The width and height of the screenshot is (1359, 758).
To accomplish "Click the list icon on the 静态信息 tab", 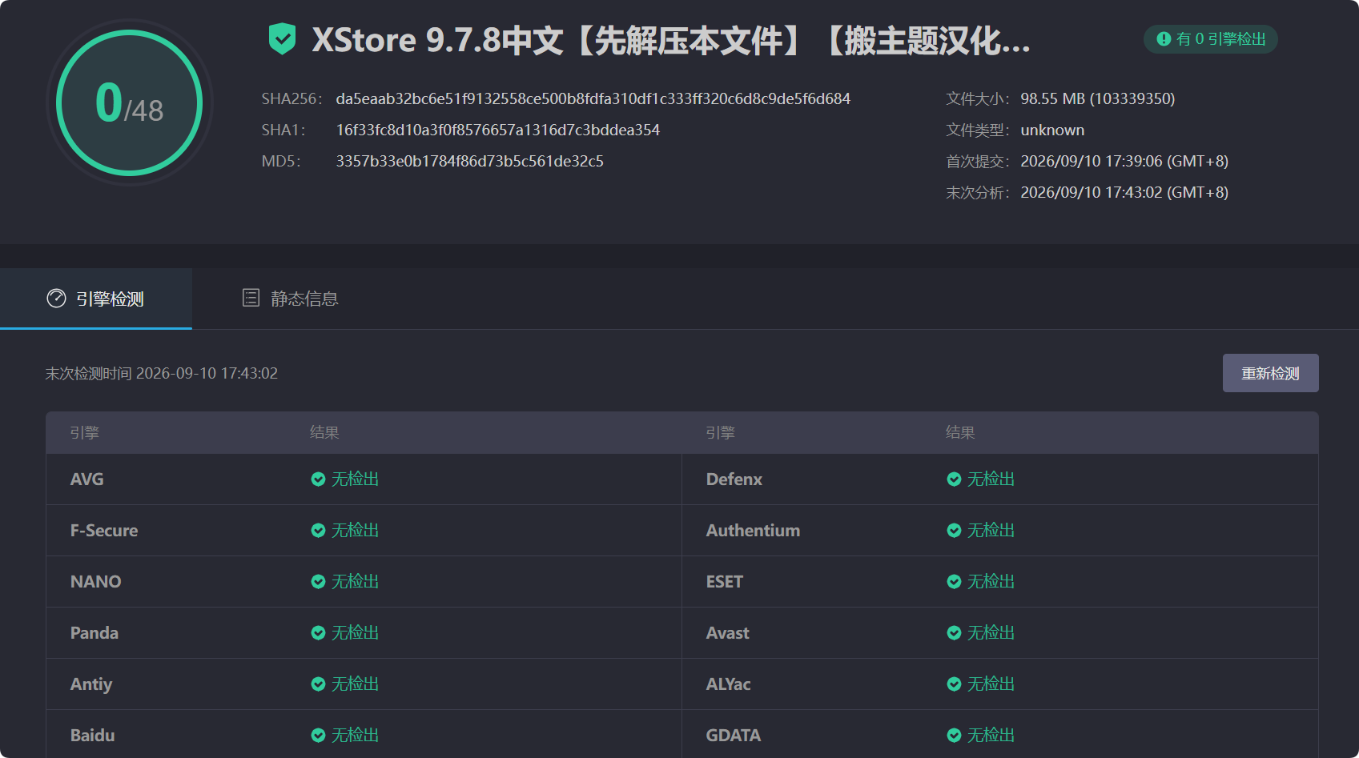I will pos(251,298).
